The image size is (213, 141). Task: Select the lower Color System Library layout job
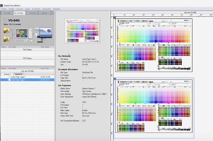[x=154, y=106]
